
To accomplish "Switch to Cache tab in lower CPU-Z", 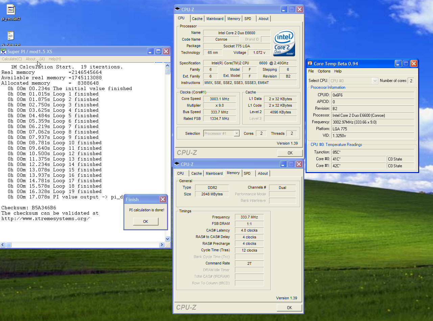I will pos(197,173).
